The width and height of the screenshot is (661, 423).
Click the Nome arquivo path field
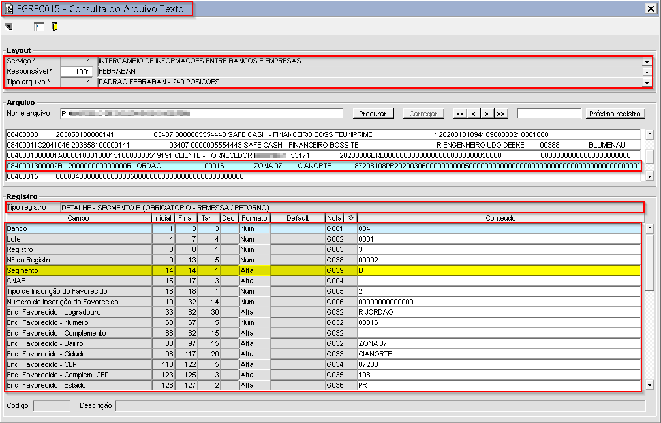(202, 114)
